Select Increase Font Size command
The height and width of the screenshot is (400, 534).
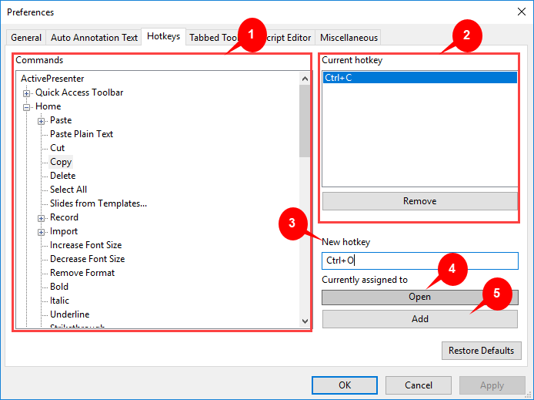(x=86, y=245)
